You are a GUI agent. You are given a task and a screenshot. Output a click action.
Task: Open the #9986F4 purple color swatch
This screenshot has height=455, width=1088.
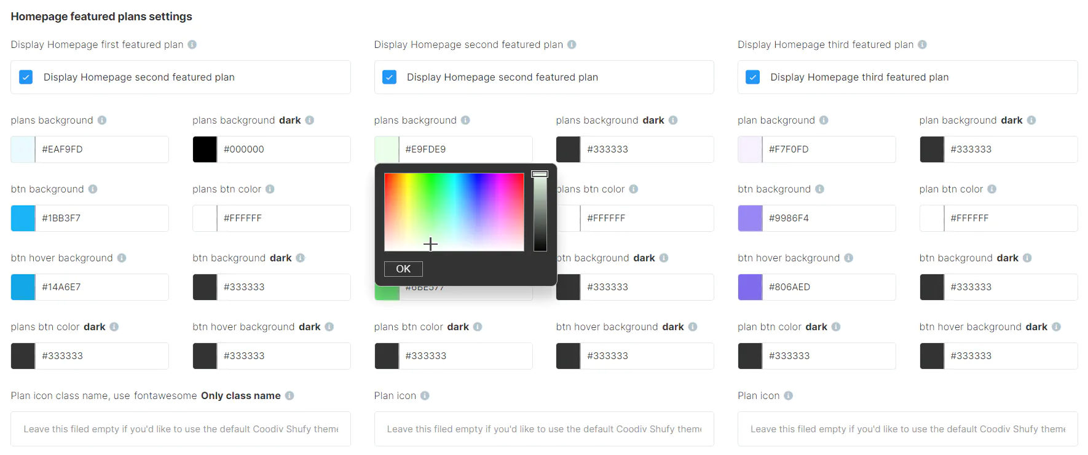click(750, 218)
